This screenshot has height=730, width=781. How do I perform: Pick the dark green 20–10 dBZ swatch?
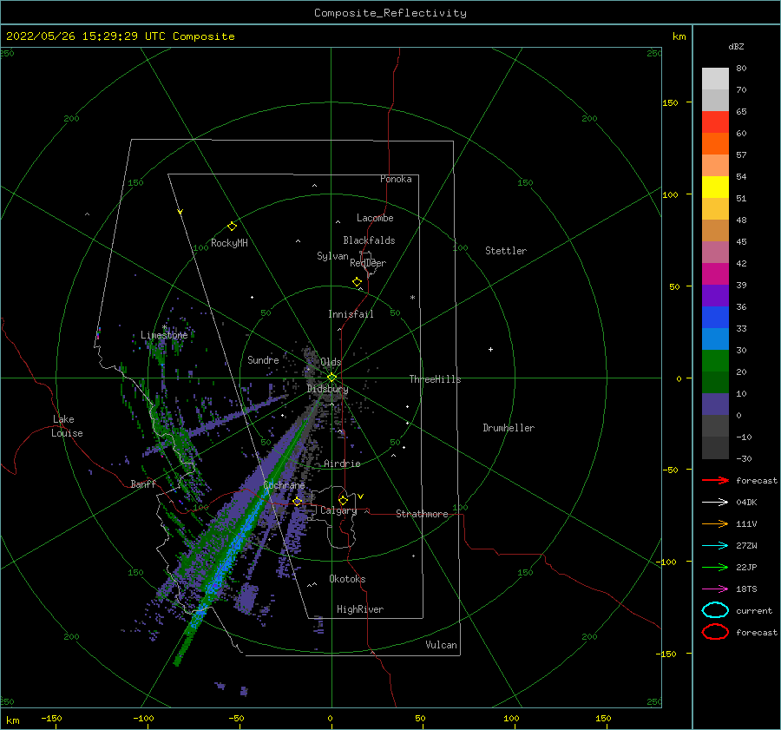pos(715,383)
